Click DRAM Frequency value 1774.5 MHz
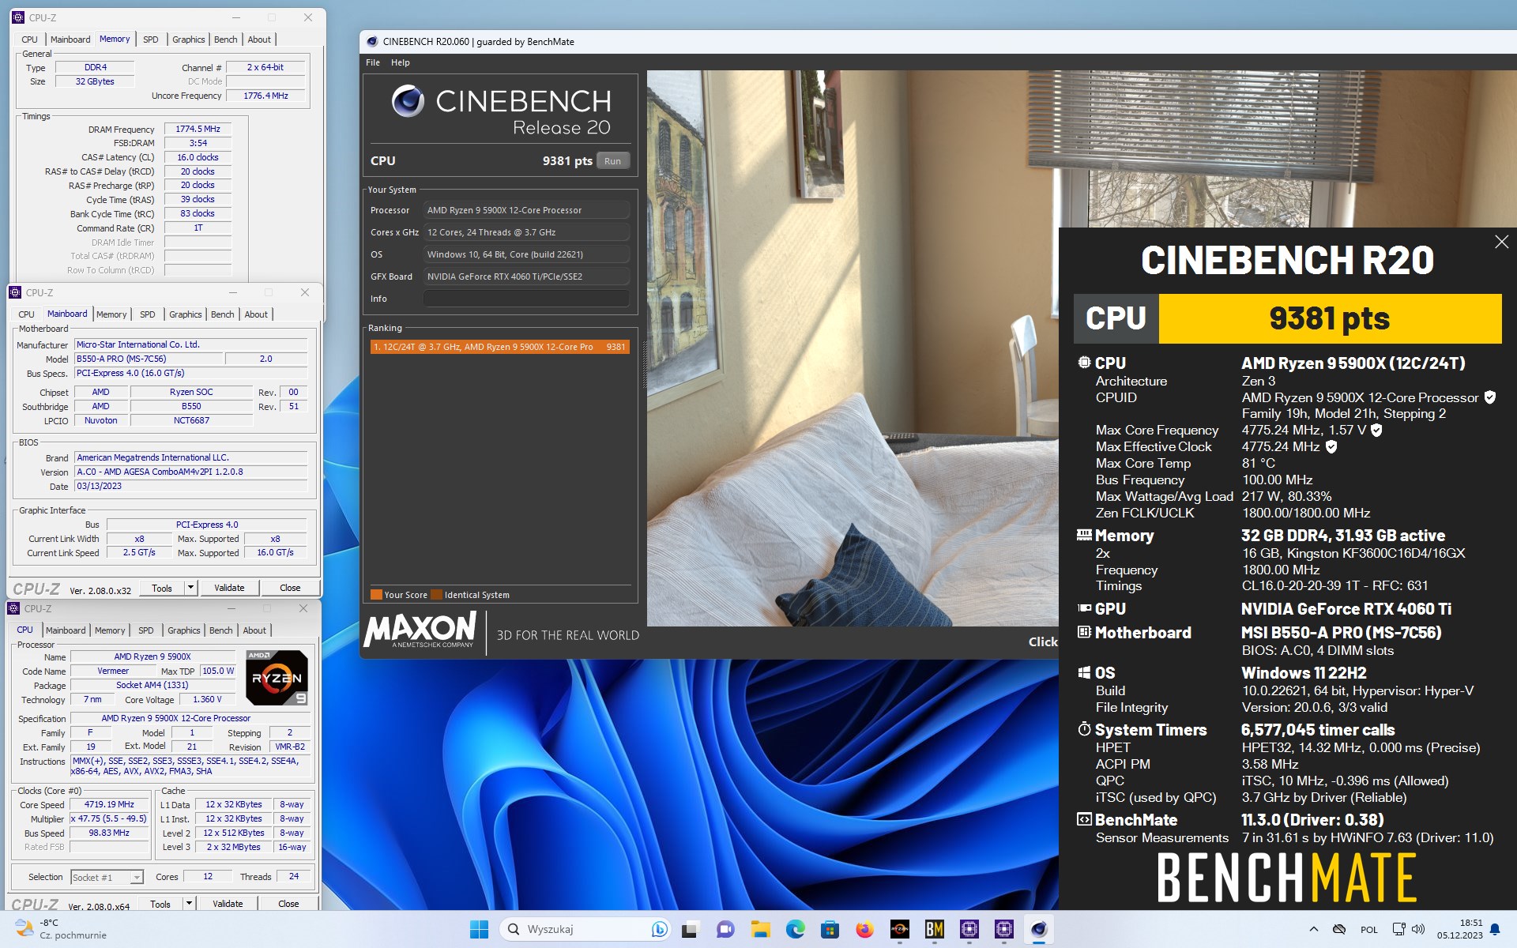The image size is (1517, 948). pyautogui.click(x=198, y=129)
